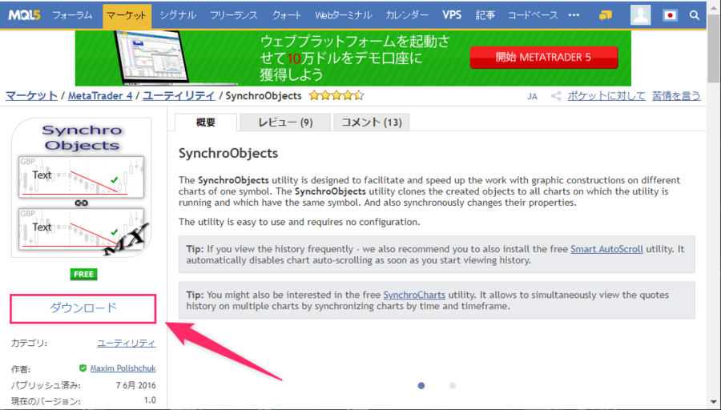721x410 pixels.
Task: Open the search magnifier icon
Action: [695, 15]
